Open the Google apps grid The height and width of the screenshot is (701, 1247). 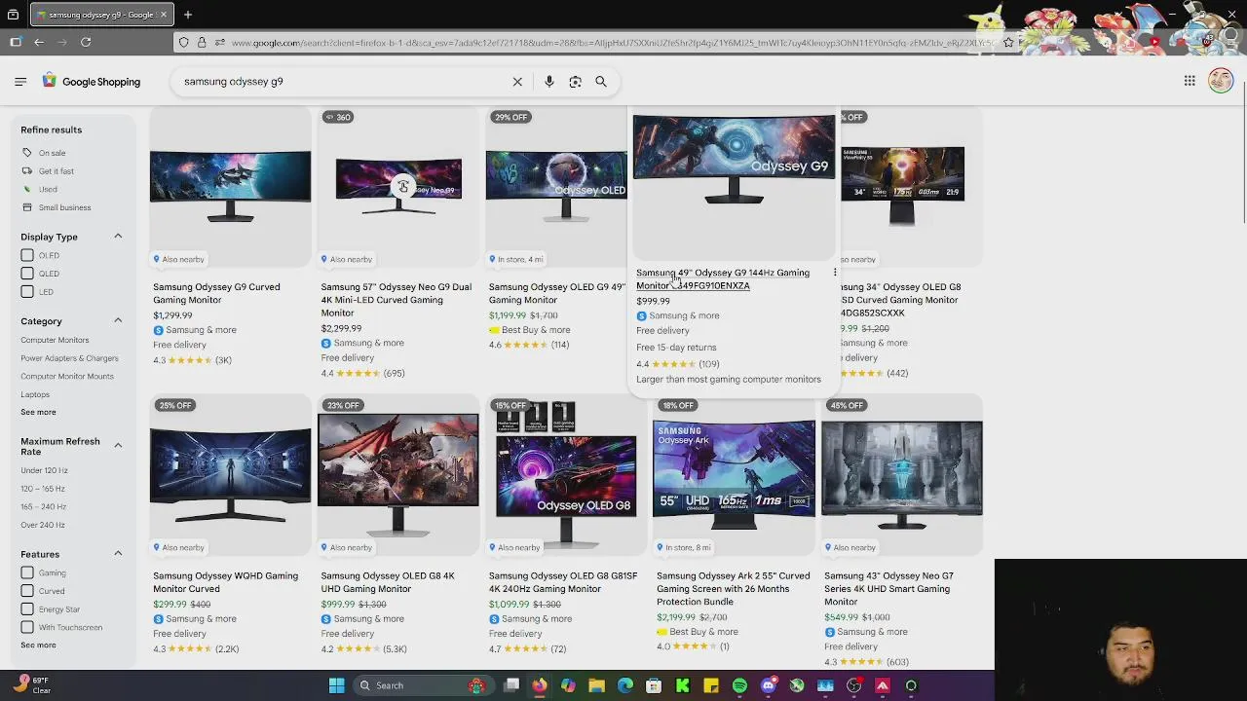click(1190, 81)
